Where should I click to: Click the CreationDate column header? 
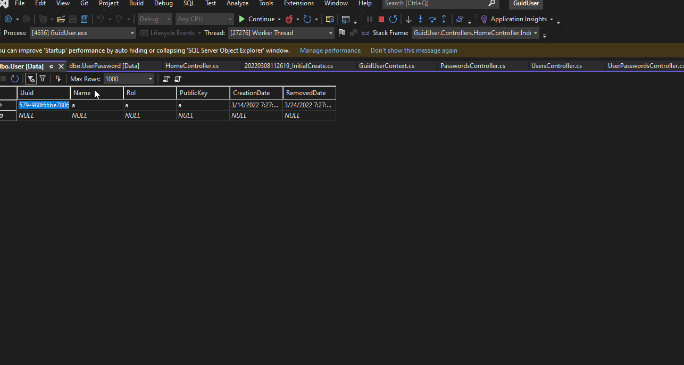(256, 93)
